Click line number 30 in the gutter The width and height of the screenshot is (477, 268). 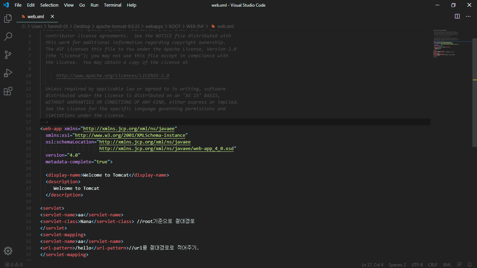28,208
